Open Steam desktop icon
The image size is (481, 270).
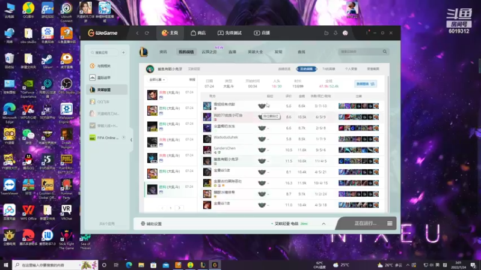(x=47, y=61)
